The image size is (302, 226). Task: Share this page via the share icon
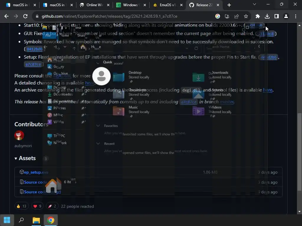click(x=237, y=16)
